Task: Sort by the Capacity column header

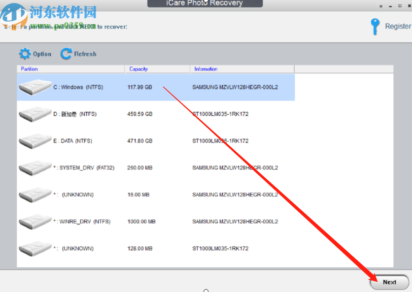Action: point(157,69)
